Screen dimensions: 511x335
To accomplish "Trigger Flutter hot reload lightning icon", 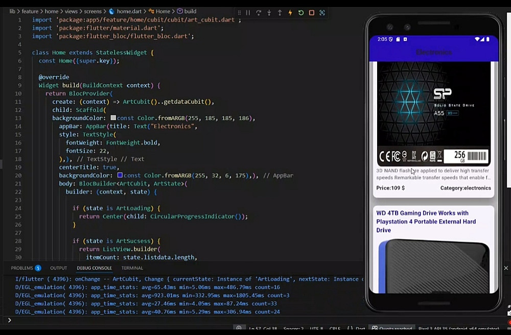I will [x=290, y=13].
